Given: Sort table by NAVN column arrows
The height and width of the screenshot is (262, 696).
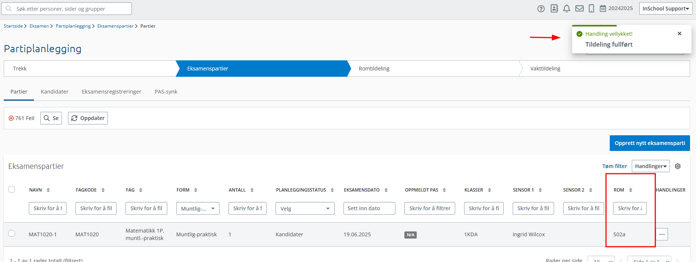Looking at the screenshot, I should tap(48, 190).
